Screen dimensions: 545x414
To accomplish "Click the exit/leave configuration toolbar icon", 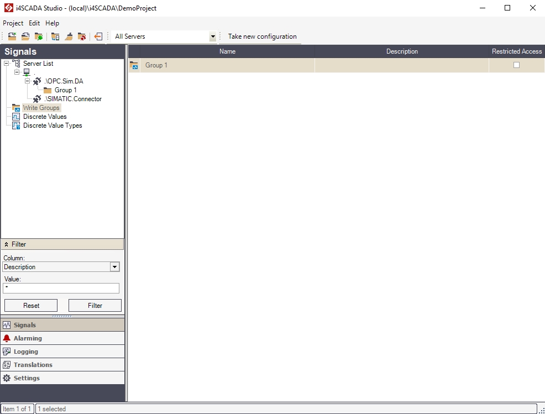I will 99,36.
